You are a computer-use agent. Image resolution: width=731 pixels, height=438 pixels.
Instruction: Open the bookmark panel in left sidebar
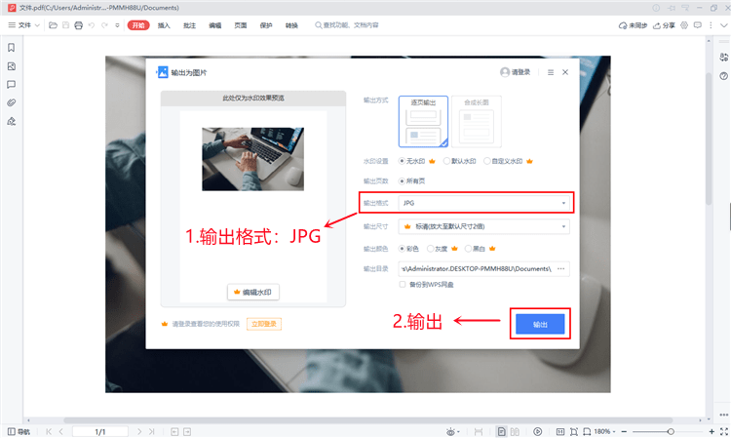point(11,48)
